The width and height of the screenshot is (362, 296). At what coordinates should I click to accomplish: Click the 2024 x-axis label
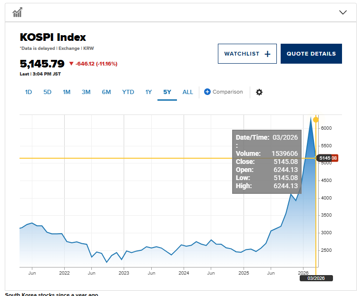tap(184, 273)
